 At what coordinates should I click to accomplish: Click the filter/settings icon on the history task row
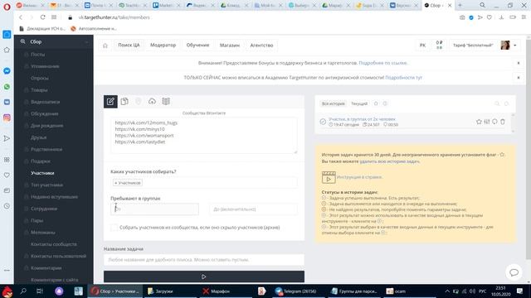487,122
